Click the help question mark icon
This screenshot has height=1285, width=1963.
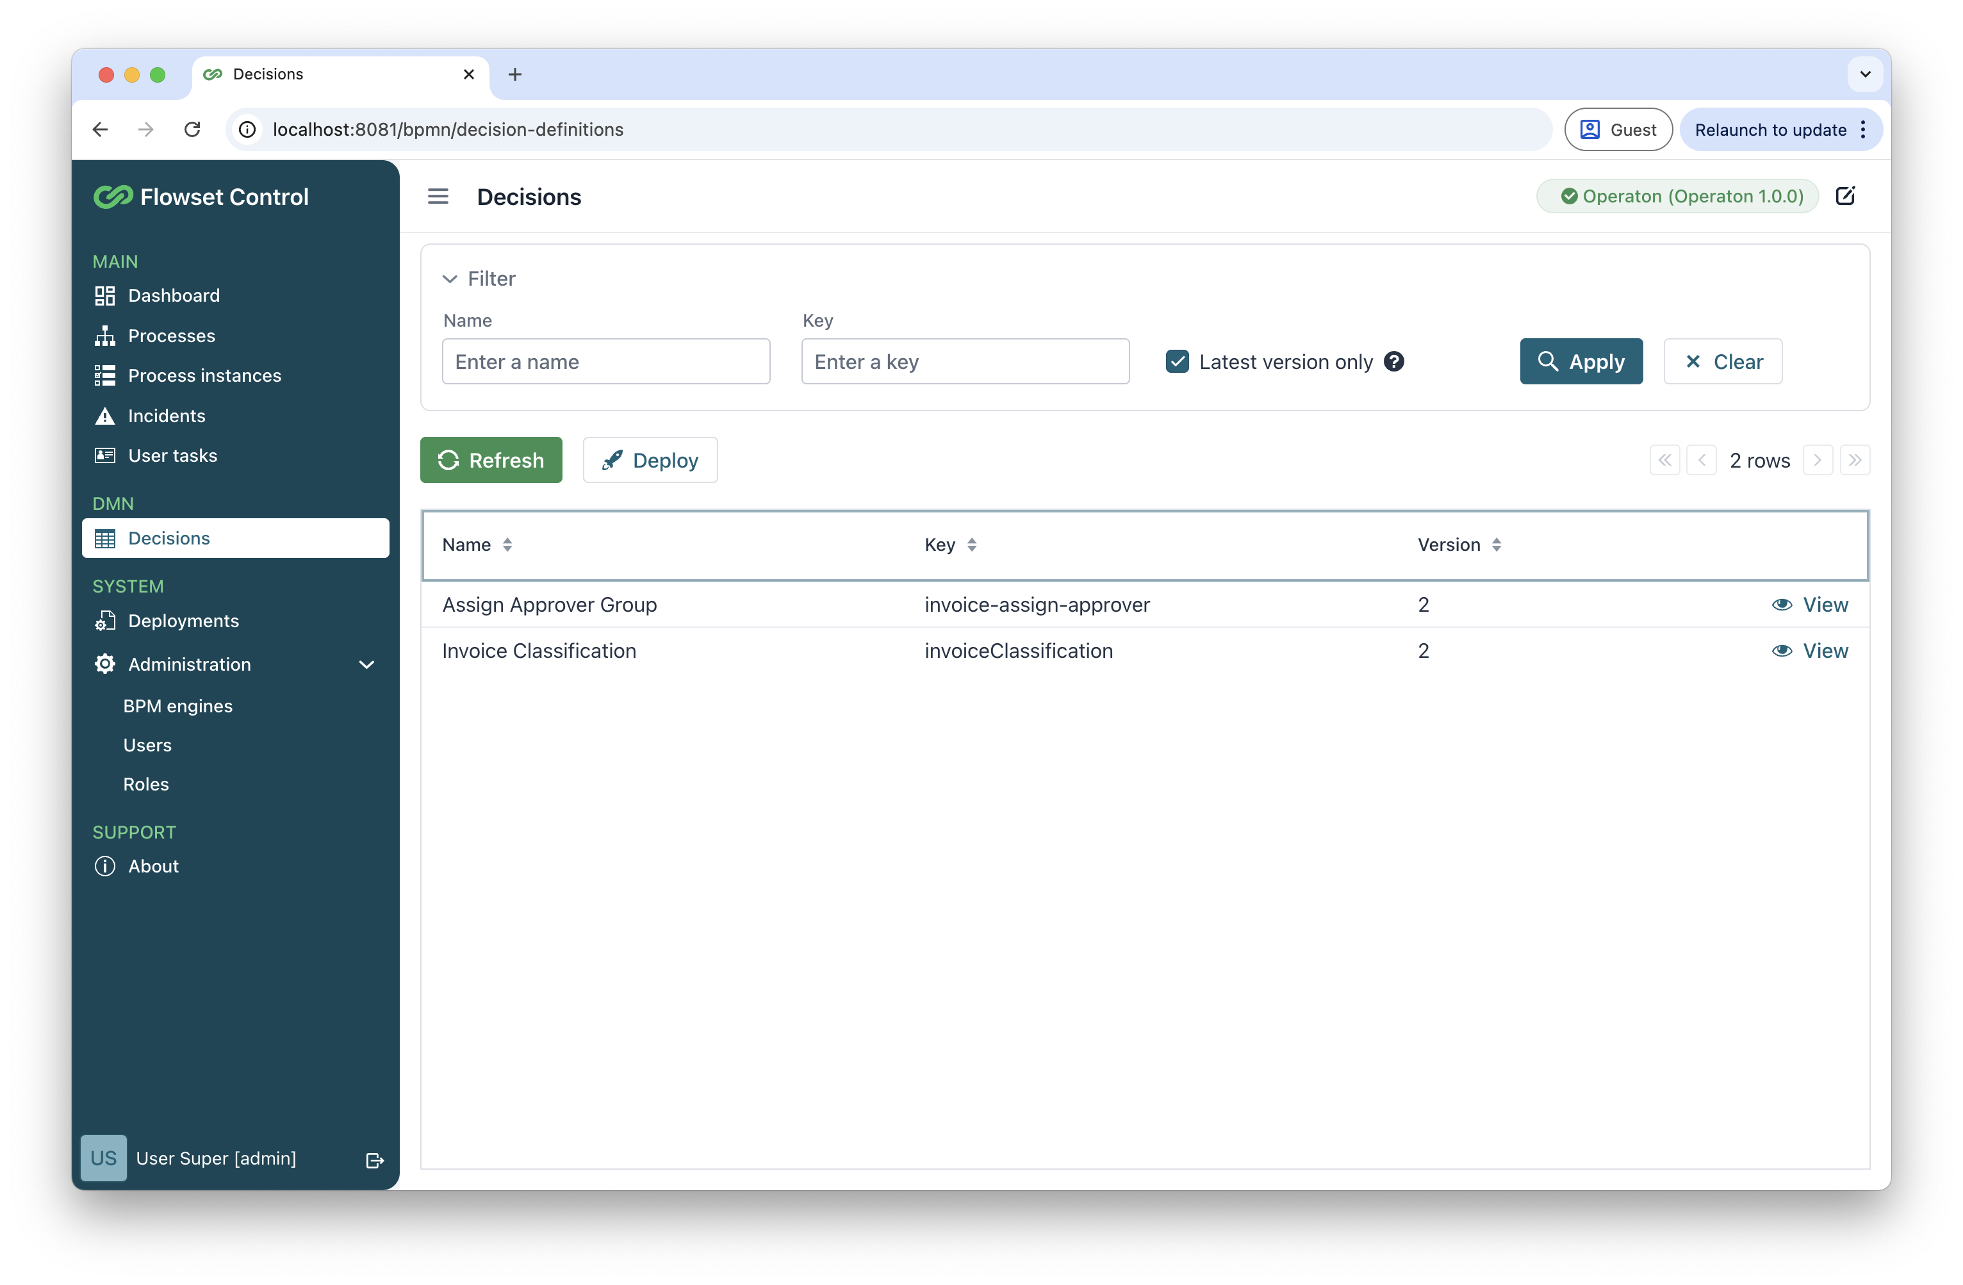[x=1394, y=361]
